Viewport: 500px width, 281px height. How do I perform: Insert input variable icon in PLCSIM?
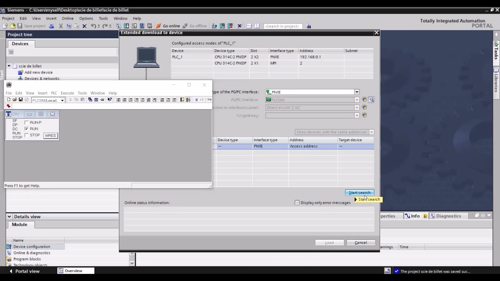(x=118, y=100)
